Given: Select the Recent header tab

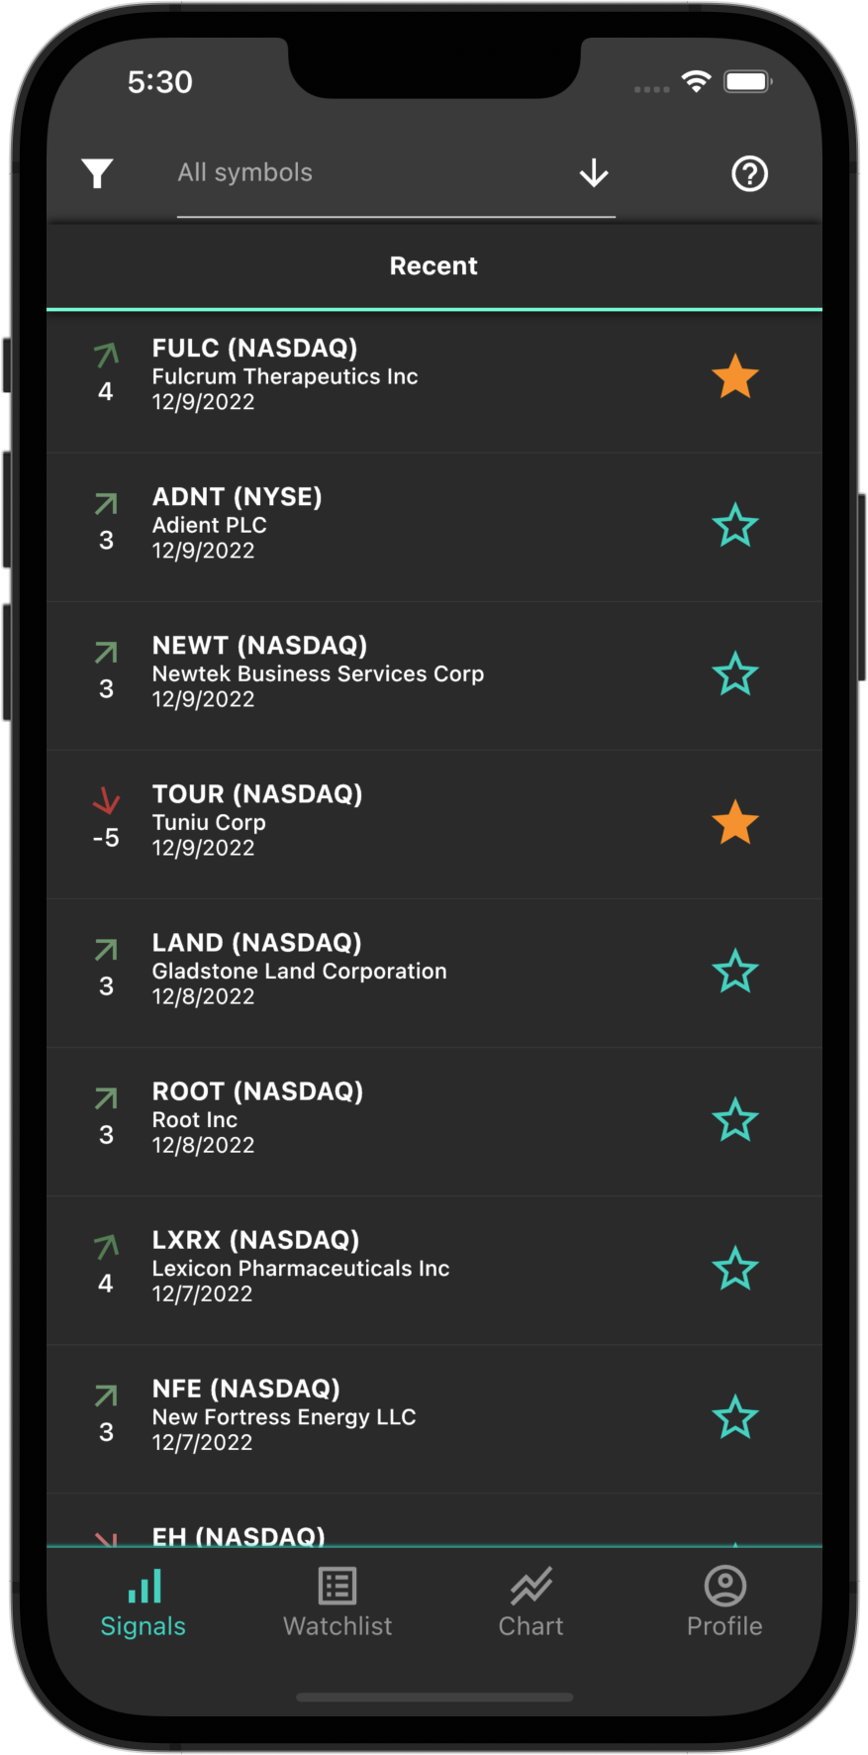Looking at the screenshot, I should click(x=434, y=265).
